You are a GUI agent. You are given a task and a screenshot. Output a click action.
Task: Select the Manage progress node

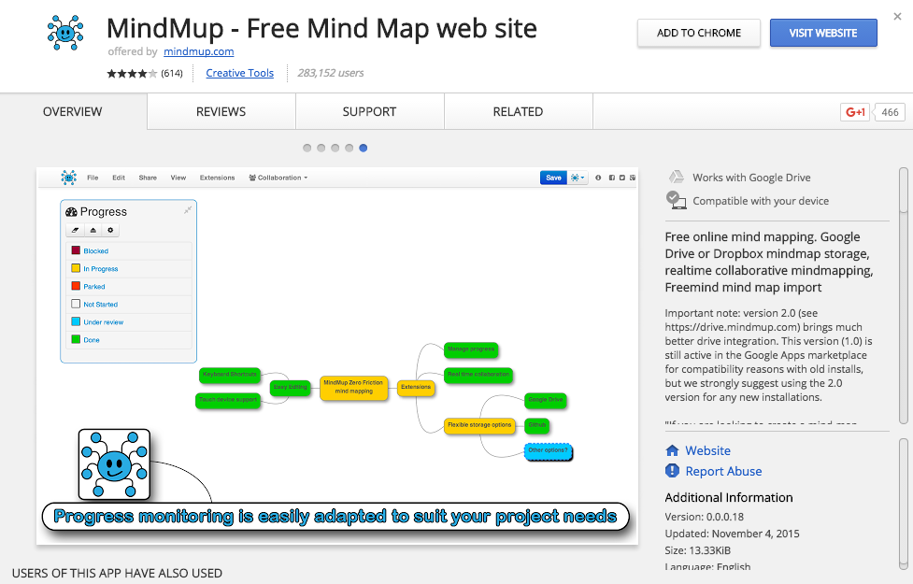coord(471,349)
